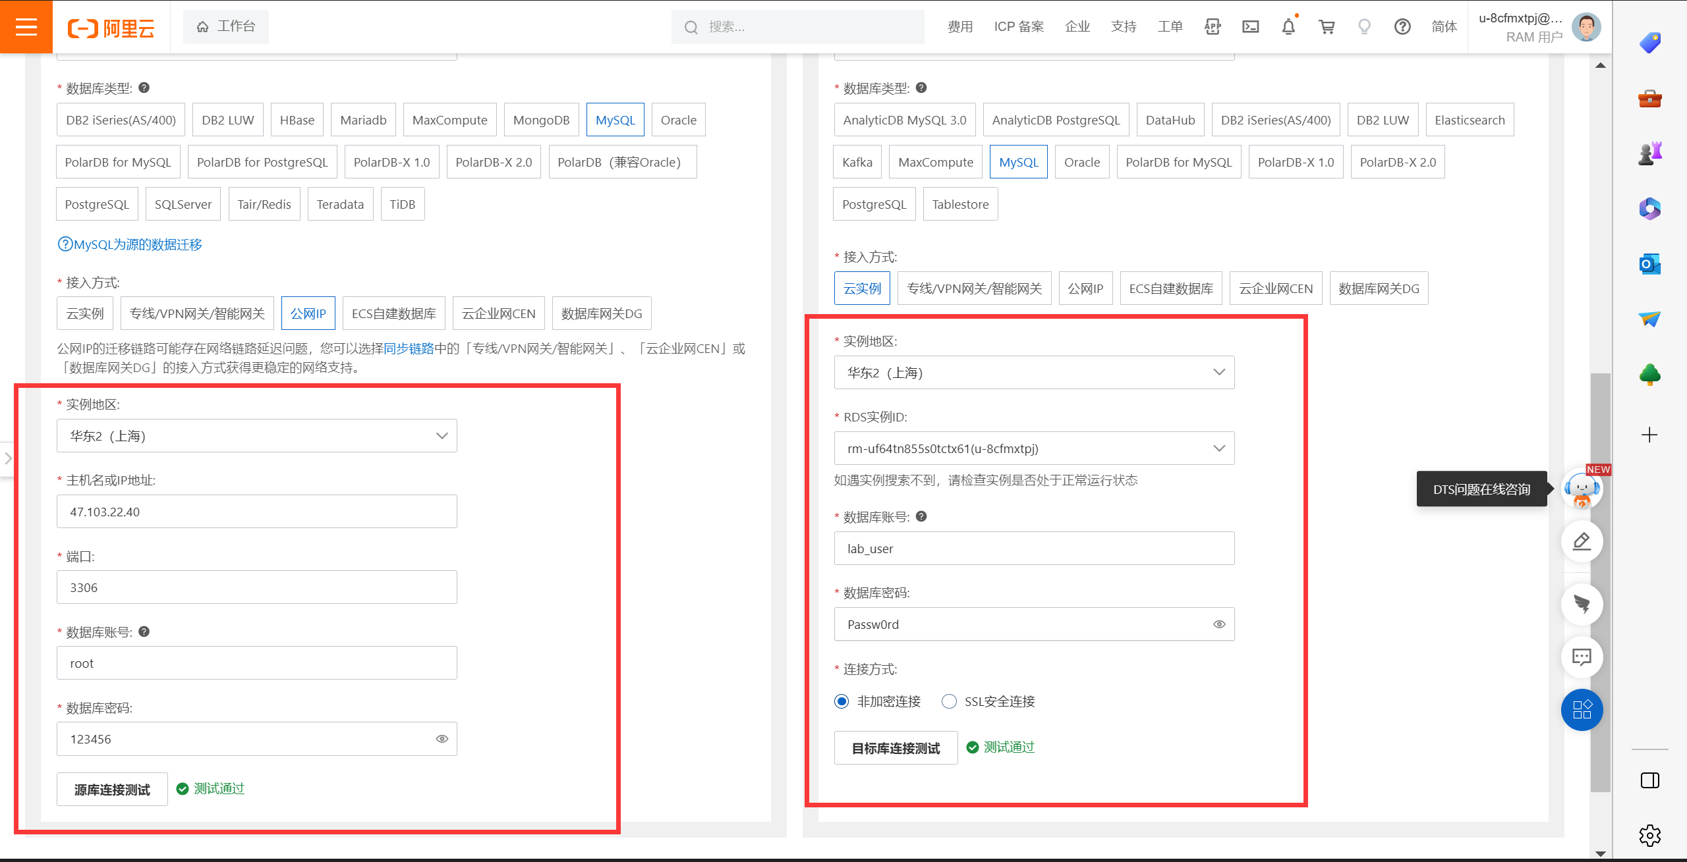
Task: Open the red toolbox icon in sidebar
Action: click(1650, 99)
